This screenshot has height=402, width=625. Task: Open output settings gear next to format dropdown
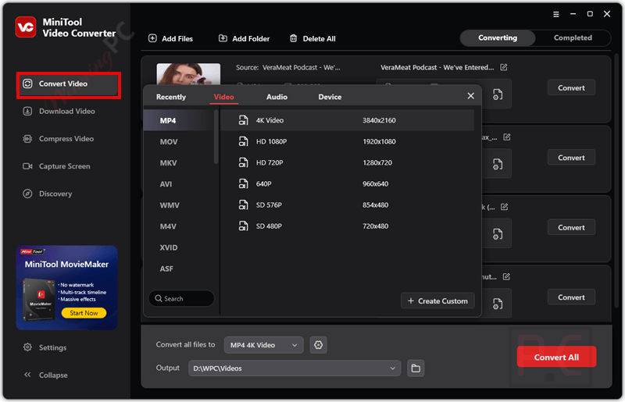[318, 345]
